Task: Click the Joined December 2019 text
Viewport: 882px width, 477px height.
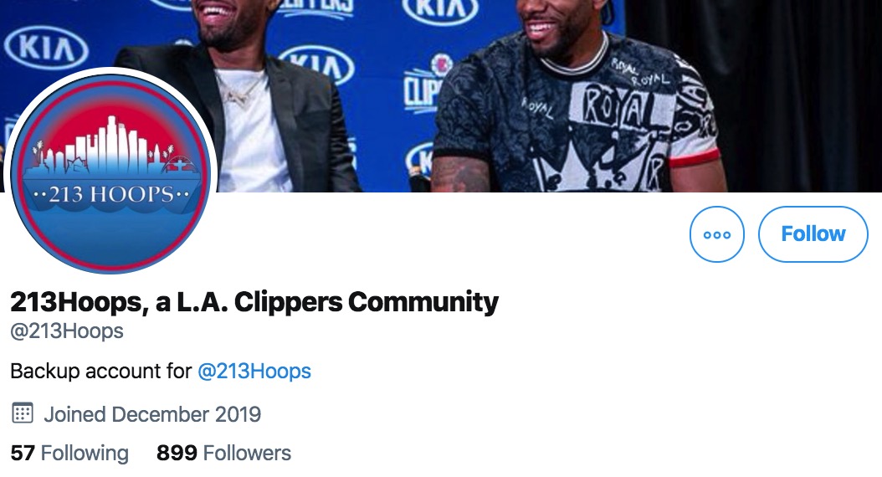Action: (152, 414)
